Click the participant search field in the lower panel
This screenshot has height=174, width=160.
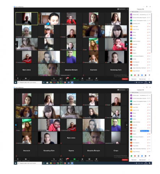(140, 92)
